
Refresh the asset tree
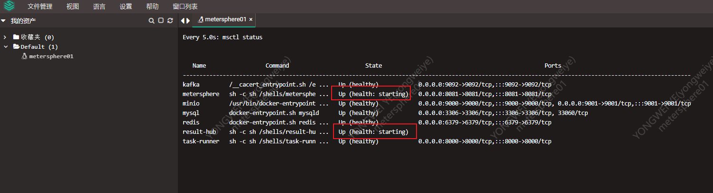tap(170, 21)
